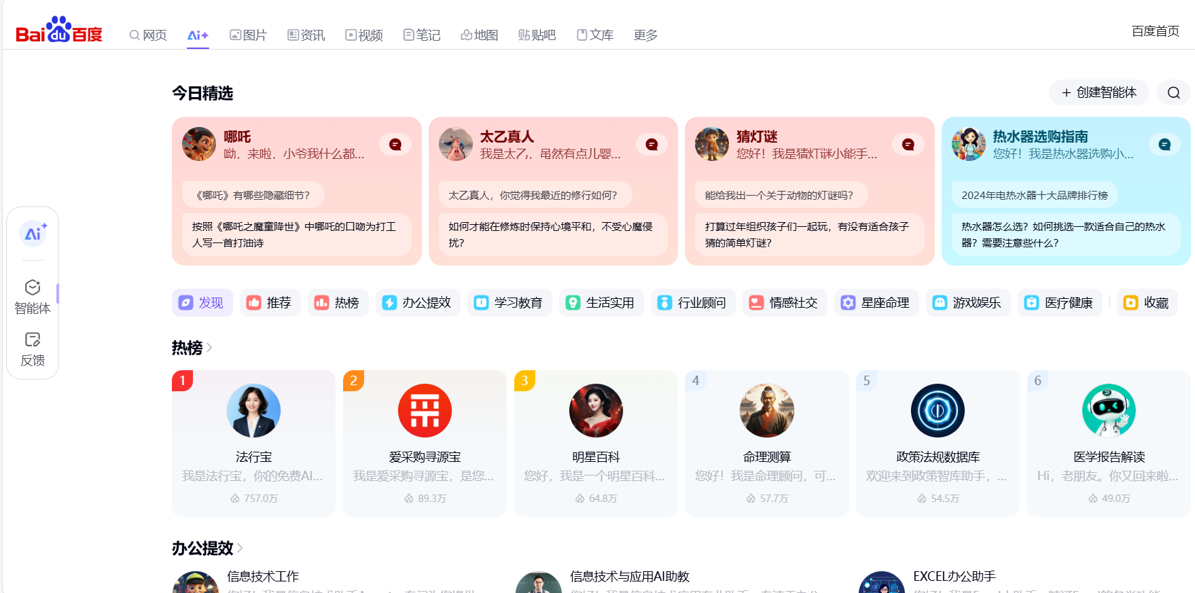
Task: Select the 推荐 recommended category
Action: click(x=270, y=302)
